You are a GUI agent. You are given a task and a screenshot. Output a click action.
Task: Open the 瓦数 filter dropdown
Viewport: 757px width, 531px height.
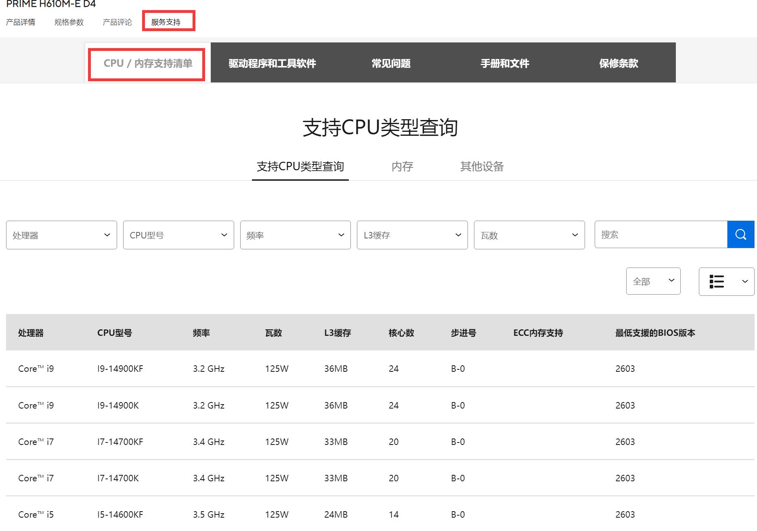point(529,235)
